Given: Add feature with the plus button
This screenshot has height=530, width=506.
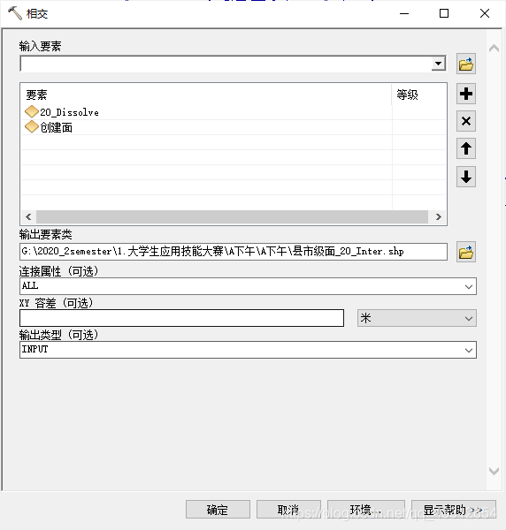Looking at the screenshot, I should tap(465, 94).
